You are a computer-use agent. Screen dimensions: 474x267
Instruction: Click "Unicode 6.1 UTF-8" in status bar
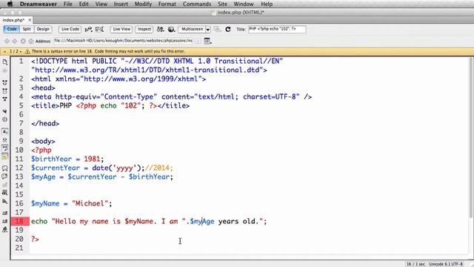(x=446, y=264)
